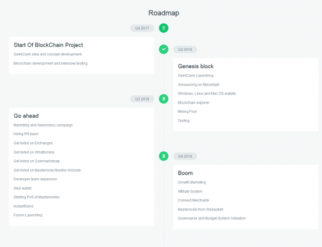Click 'Start Of BlockChain Project' title
The width and height of the screenshot is (322, 247).
[x=48, y=45]
